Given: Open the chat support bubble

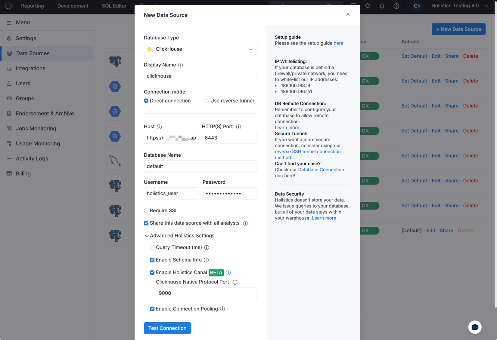Looking at the screenshot, I should coord(474,327).
